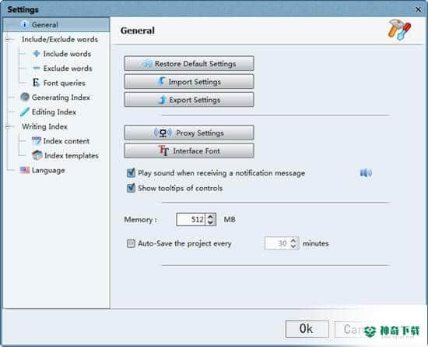This screenshot has height=347, width=428.
Task: Open Writing Index settings section
Action: (x=44, y=126)
